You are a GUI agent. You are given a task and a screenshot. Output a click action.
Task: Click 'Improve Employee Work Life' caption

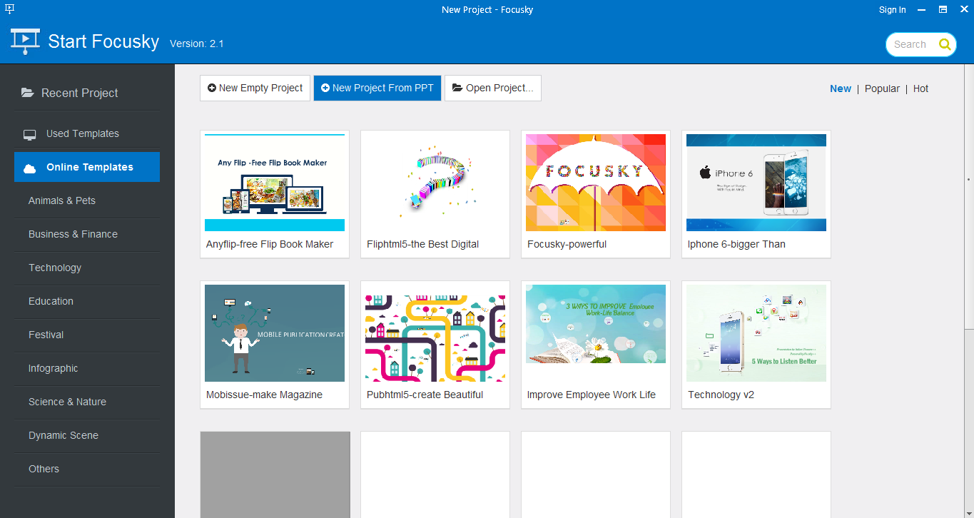click(592, 395)
